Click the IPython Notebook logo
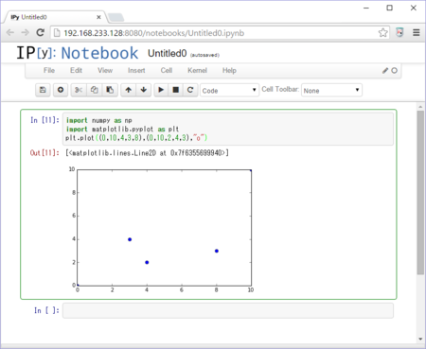Screen dimensions: 426x349 tap(78, 53)
